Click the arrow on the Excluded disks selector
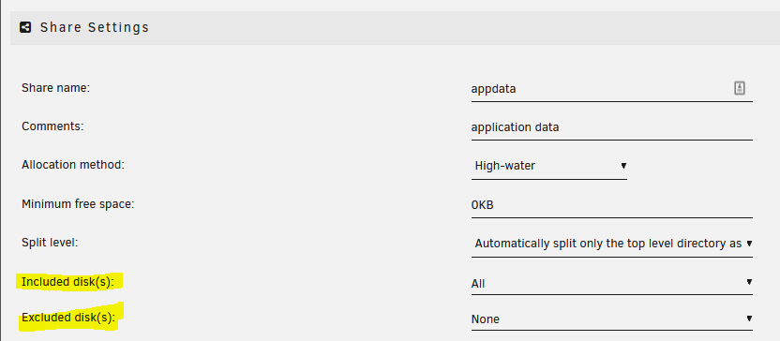 (x=749, y=319)
